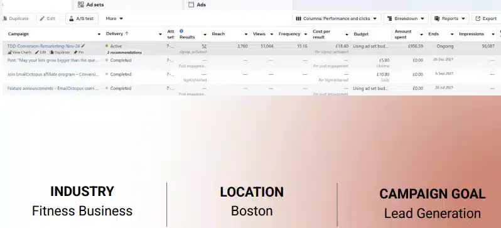Click Edit under the TDD campaign name

pyautogui.click(x=41, y=52)
